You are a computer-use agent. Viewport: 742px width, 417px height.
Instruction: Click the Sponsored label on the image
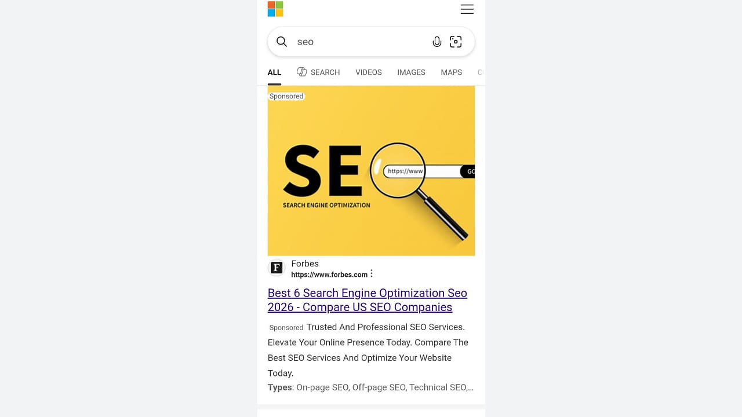[286, 96]
